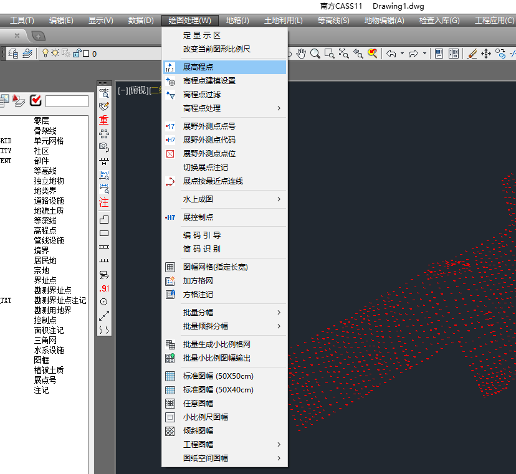The image size is (516, 474).
Task: Toggle layer 0 lightbulb on/off
Action: (x=45, y=54)
